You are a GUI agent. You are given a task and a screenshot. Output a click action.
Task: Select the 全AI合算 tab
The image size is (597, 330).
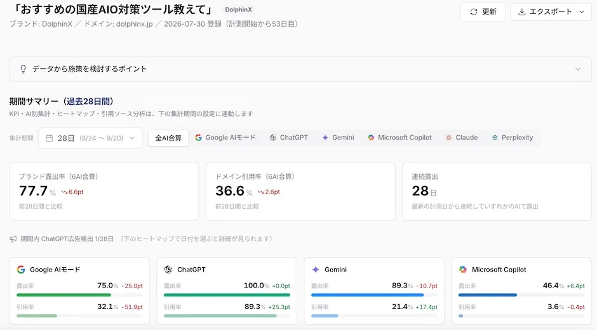coord(168,138)
